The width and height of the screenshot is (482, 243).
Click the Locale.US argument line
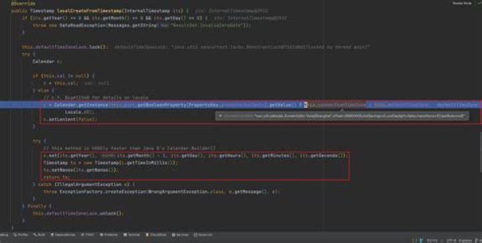pos(80,112)
